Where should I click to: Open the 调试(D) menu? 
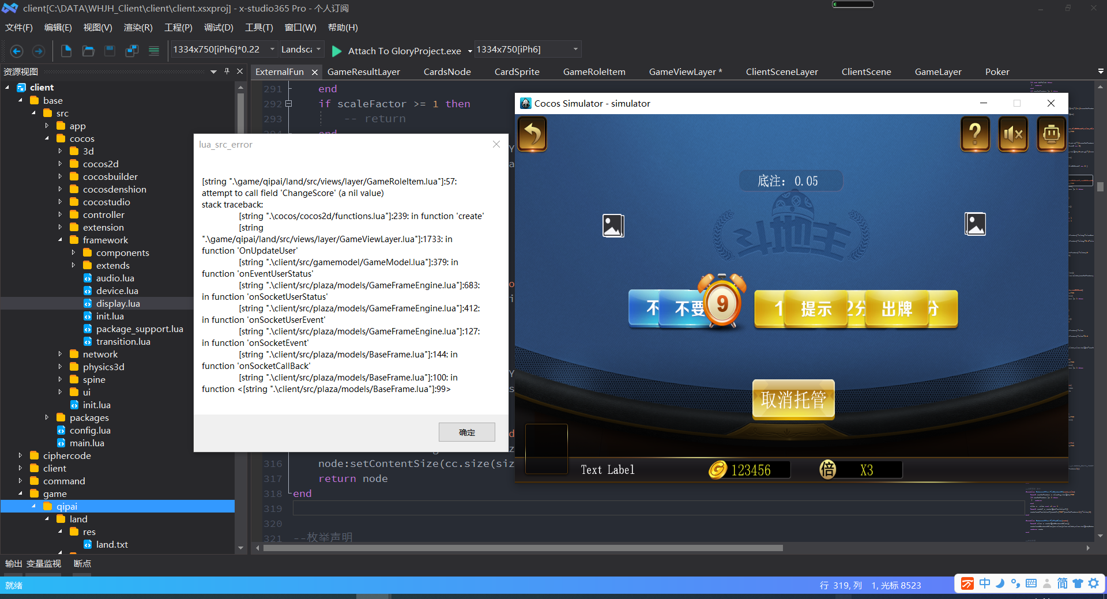pos(219,28)
